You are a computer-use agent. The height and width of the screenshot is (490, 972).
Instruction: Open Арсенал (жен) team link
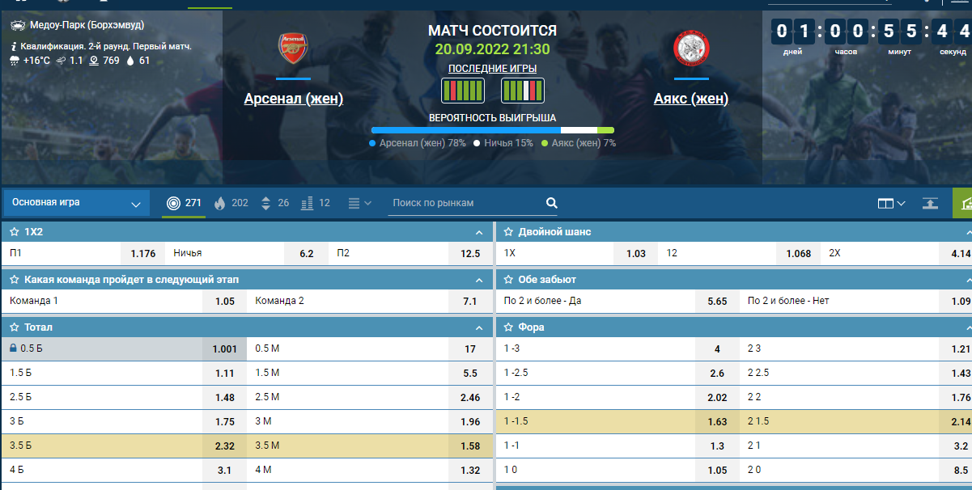click(294, 99)
